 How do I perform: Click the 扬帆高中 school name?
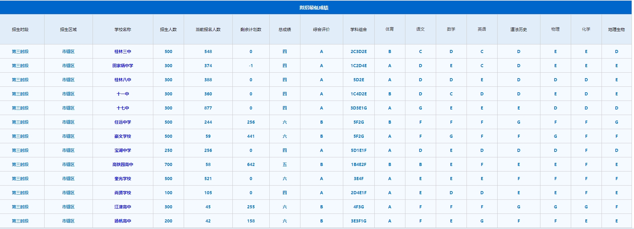tap(123, 221)
